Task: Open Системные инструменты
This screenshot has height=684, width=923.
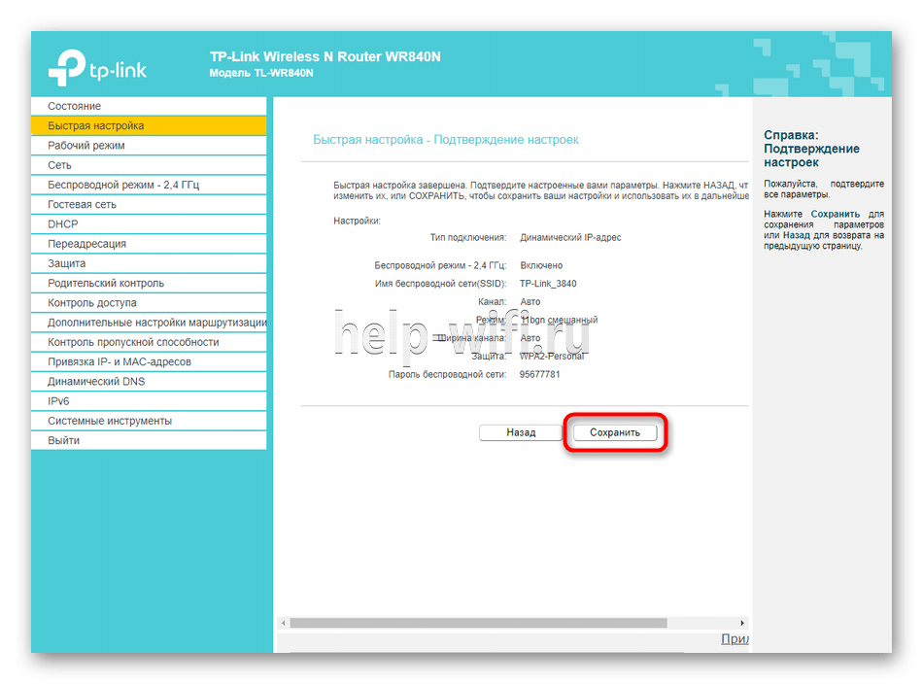Action: [149, 421]
